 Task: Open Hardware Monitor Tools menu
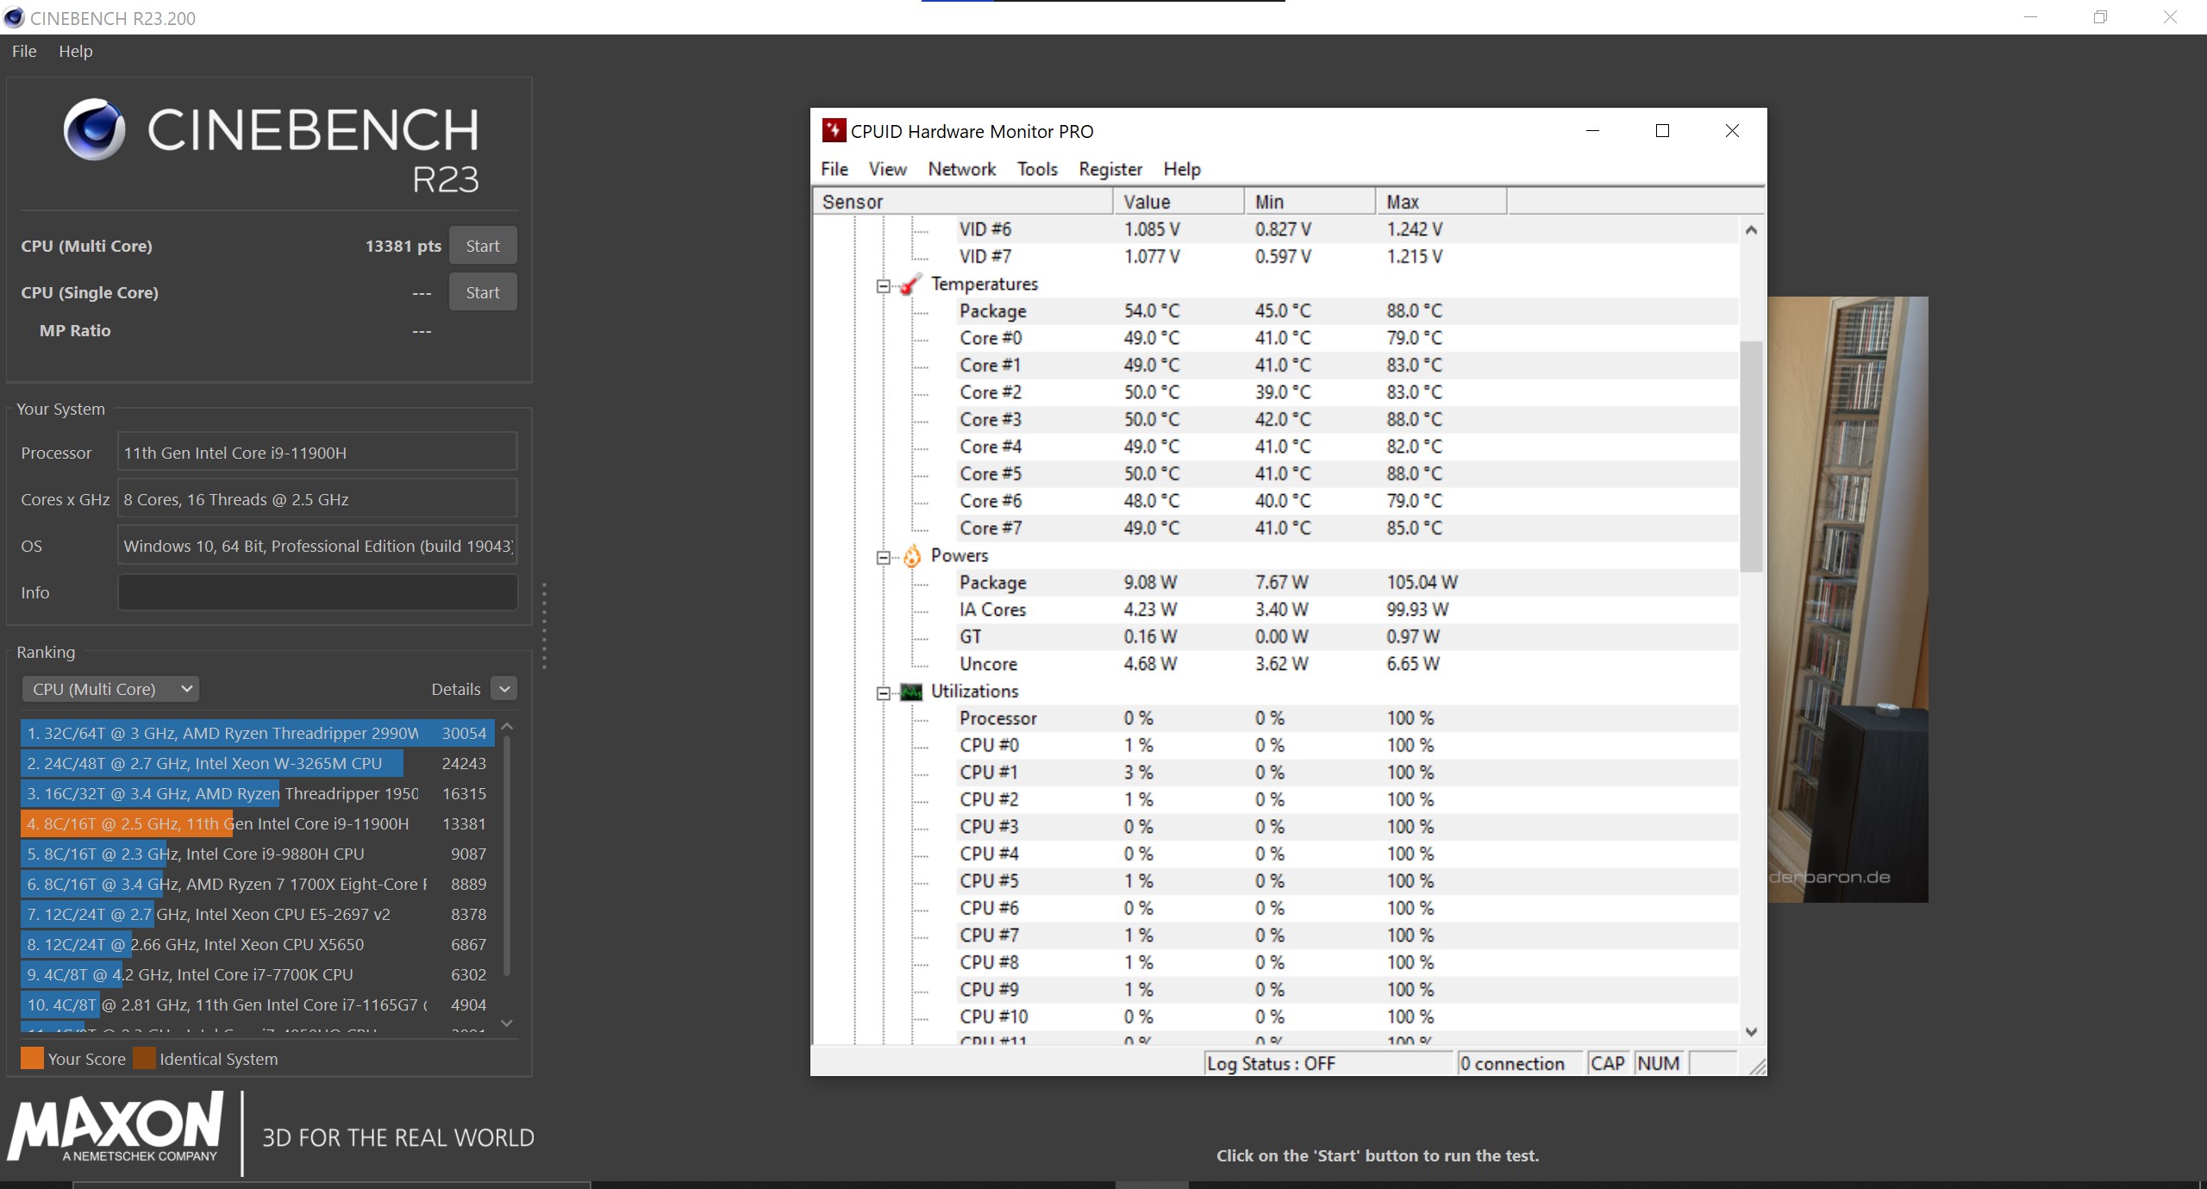point(1037,169)
